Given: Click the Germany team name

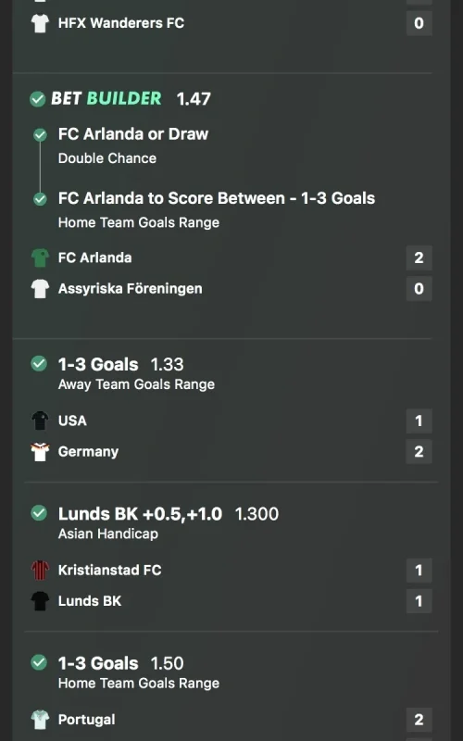Looking at the screenshot, I should point(88,451).
